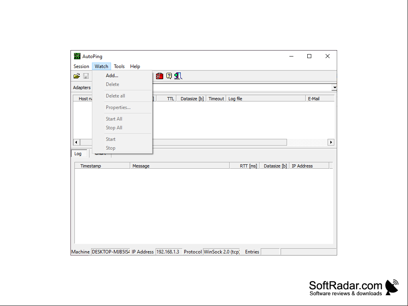Choose Add... from the Watch menu
Viewport: 408px width, 306px height.
pyautogui.click(x=122, y=76)
